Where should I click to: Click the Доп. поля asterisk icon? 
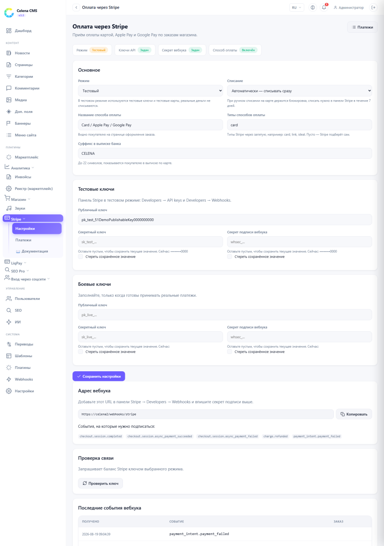click(x=9, y=111)
